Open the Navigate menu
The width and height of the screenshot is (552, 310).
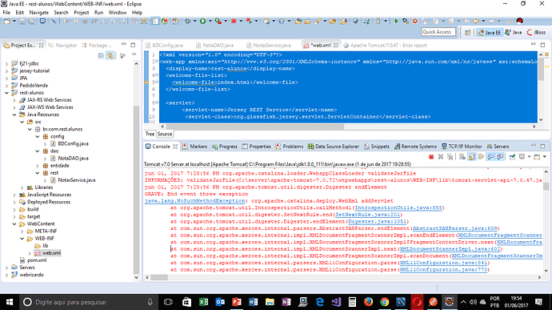[x=38, y=12]
